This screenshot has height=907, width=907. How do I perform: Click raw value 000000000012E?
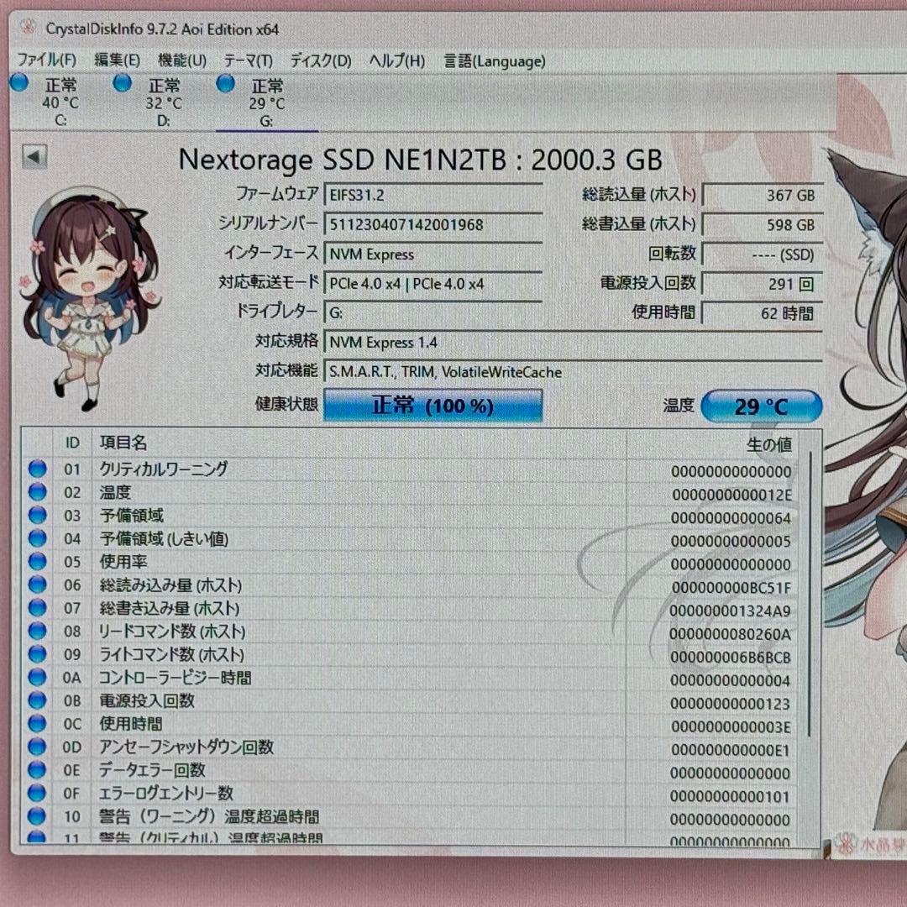coord(731,495)
